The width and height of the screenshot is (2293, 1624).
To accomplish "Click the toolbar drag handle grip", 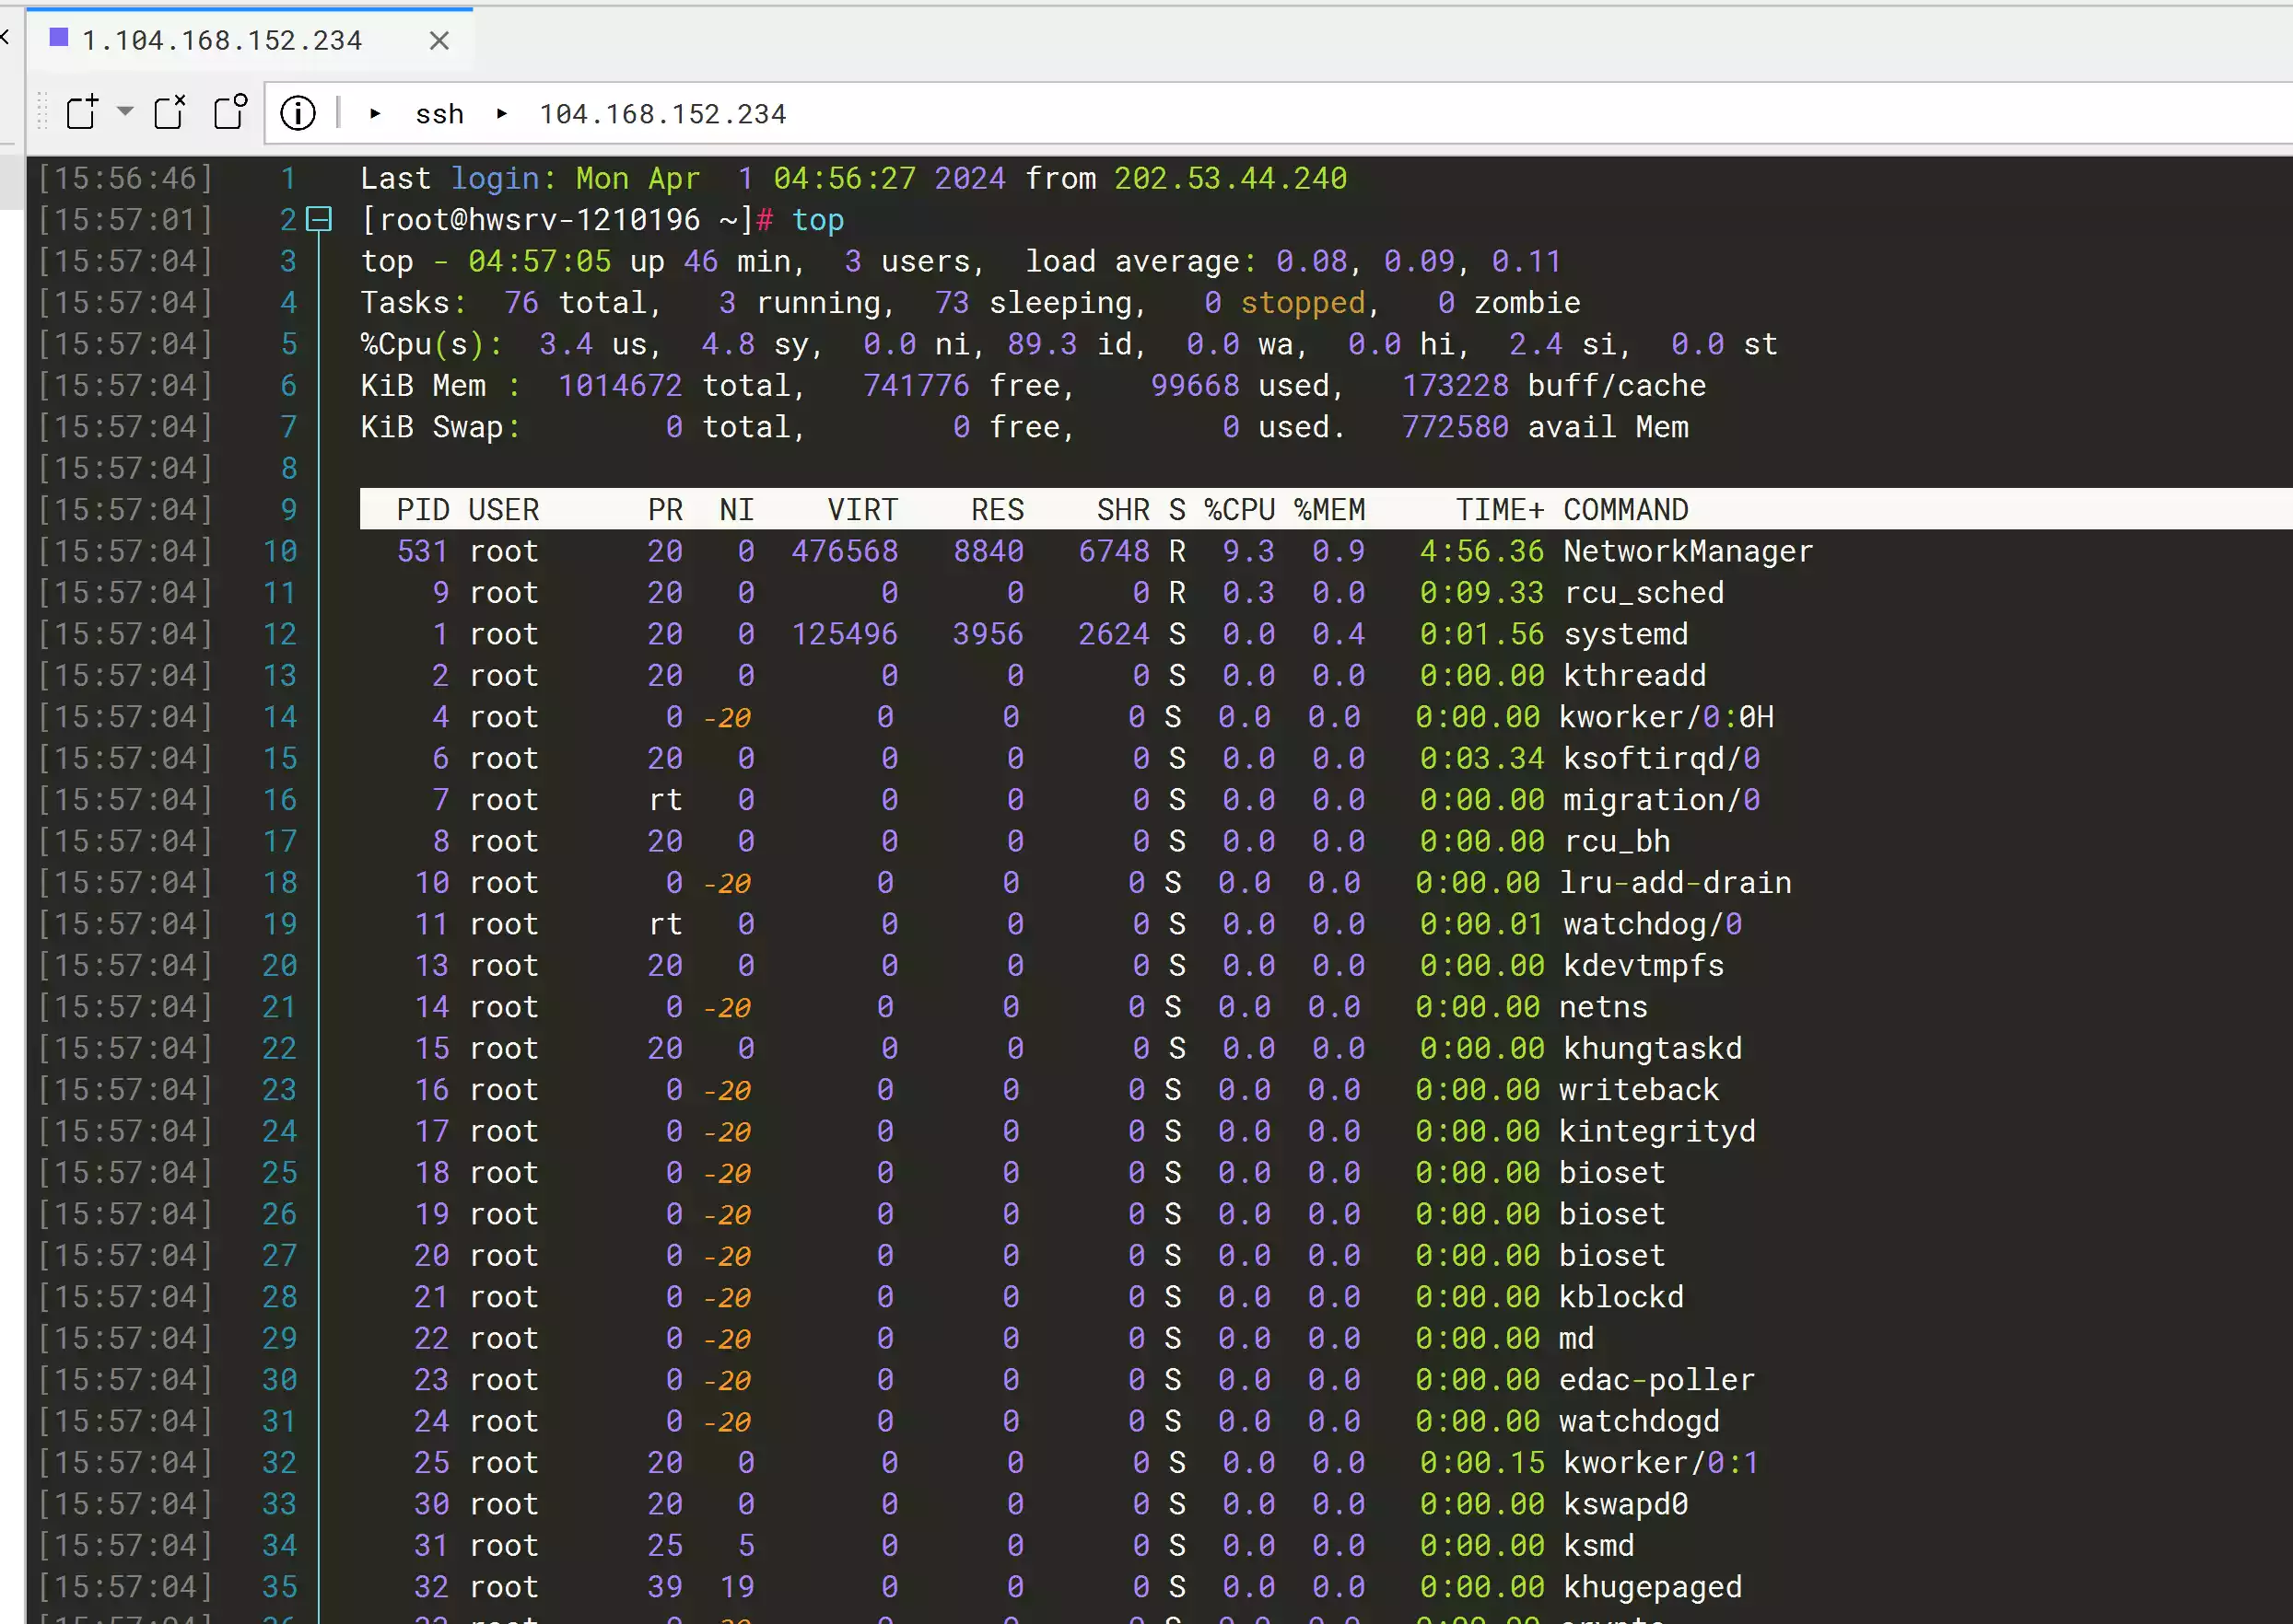I will [42, 112].
